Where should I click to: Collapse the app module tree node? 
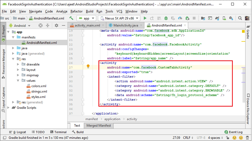(8, 32)
